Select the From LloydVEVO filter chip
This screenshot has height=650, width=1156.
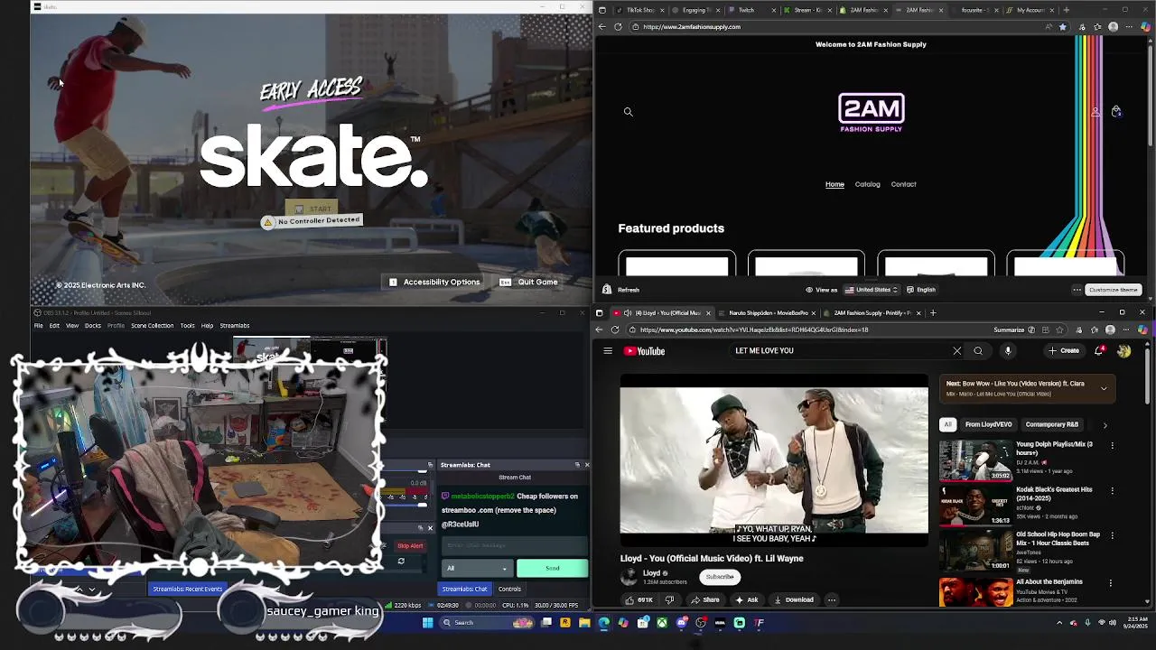988,424
